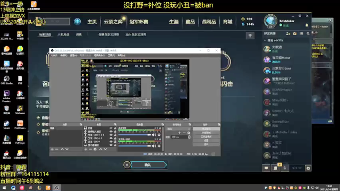Click blue round icon beside 主页 tab
Image resolution: width=340 pixels, height=191 pixels.
click(78, 22)
